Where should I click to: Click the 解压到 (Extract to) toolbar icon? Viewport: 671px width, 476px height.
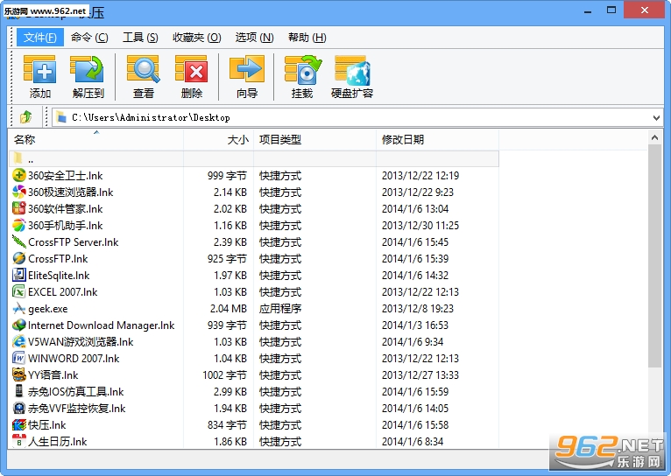pos(88,69)
